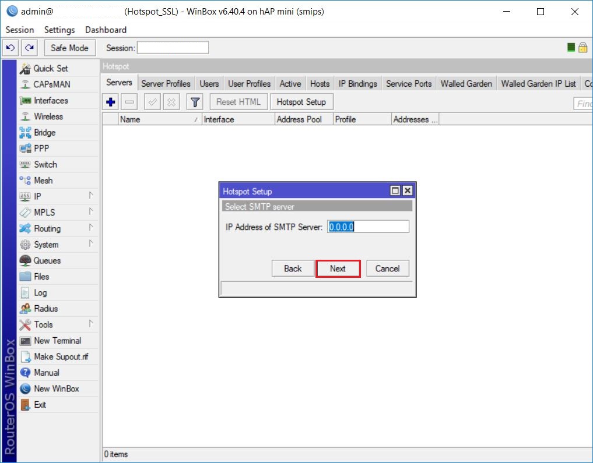The height and width of the screenshot is (463, 593).
Task: Open a New Terminal
Action: pyautogui.click(x=59, y=341)
